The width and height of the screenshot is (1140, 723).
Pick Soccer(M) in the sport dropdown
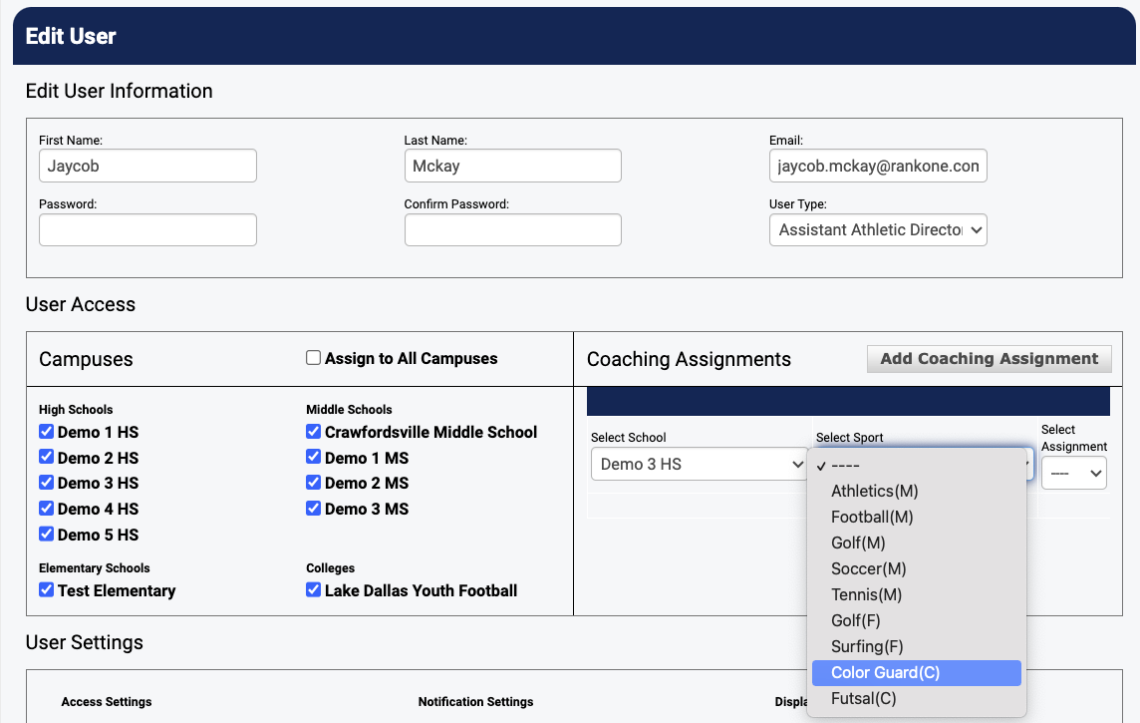(x=916, y=568)
